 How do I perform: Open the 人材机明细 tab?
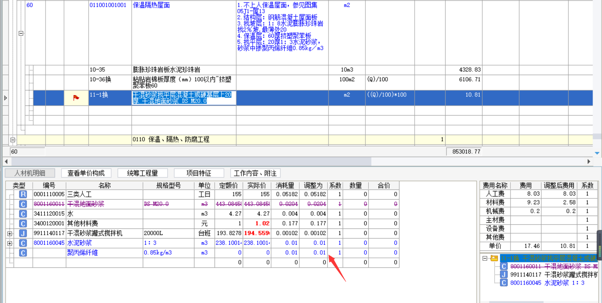tap(30, 173)
